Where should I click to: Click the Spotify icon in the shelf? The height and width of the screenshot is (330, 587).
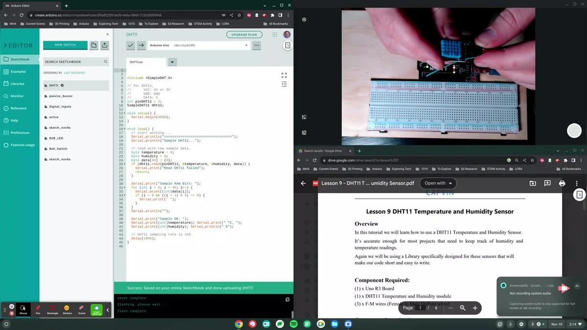point(293,324)
